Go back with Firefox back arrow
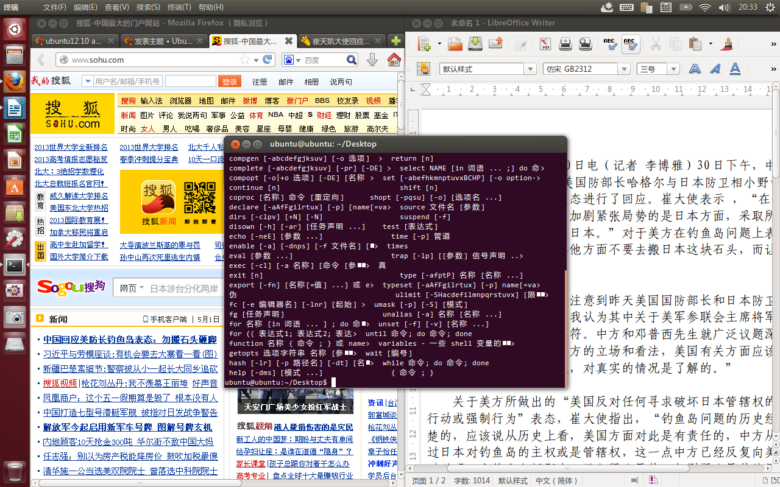The width and height of the screenshot is (780, 487). click(41, 60)
